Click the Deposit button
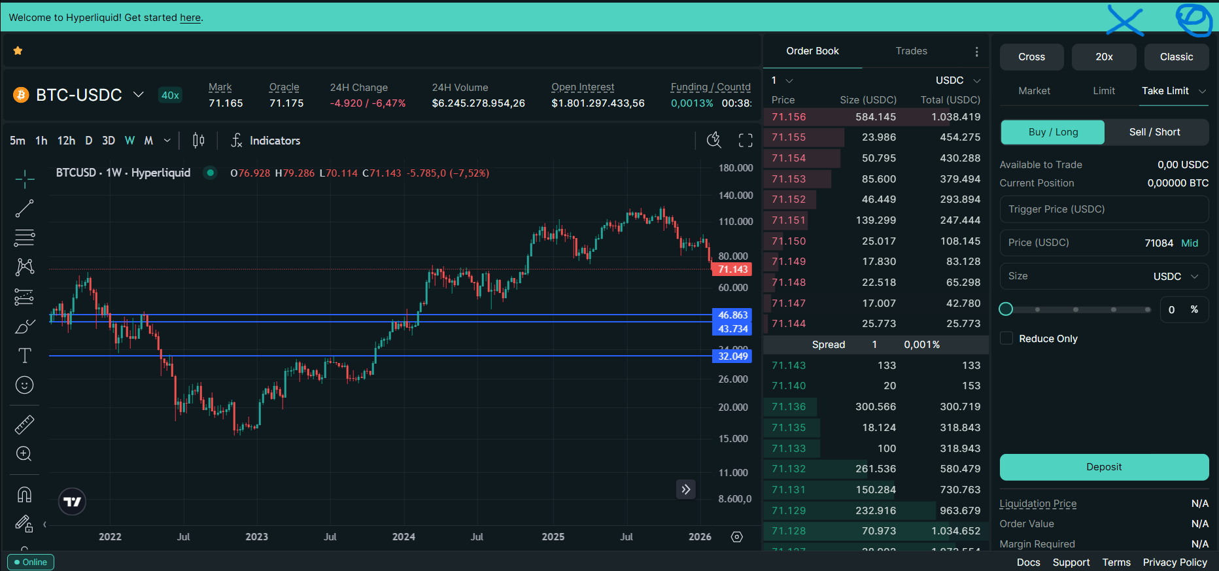The height and width of the screenshot is (571, 1219). click(x=1104, y=467)
